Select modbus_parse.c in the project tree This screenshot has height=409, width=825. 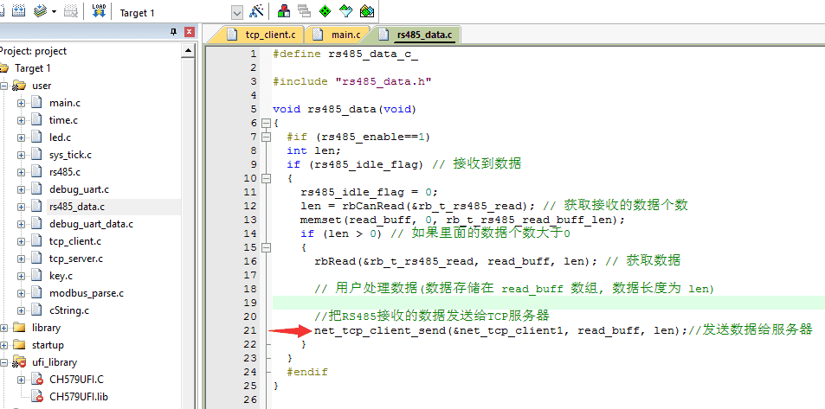click(86, 293)
